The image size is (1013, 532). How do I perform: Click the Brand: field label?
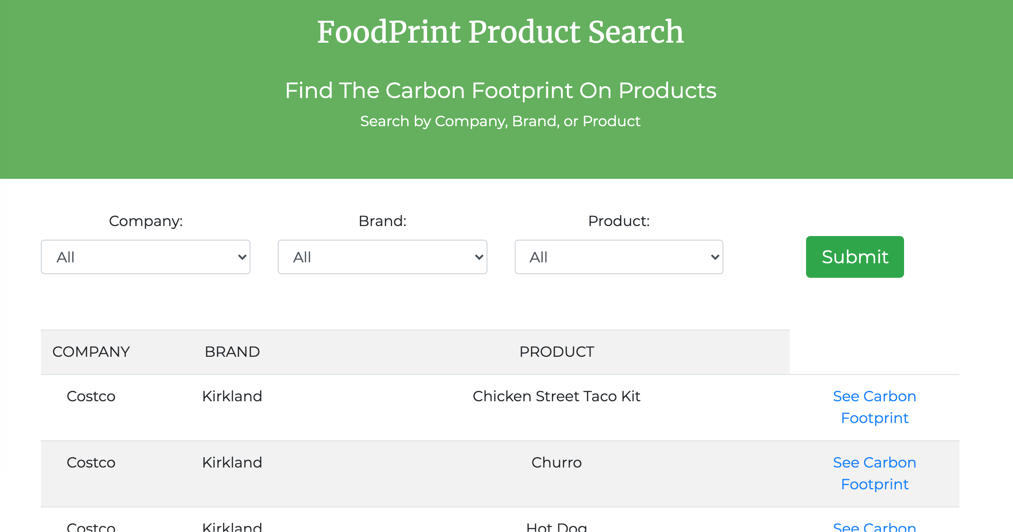coord(382,221)
